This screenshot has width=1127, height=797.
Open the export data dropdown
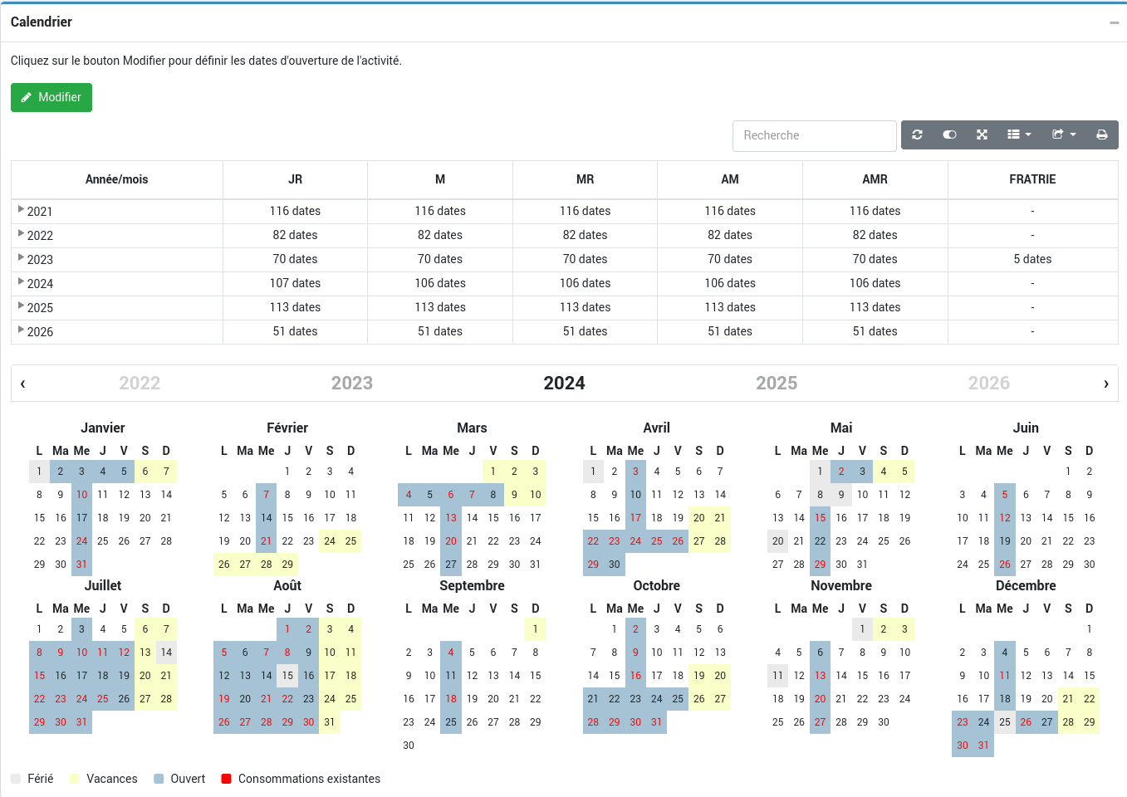point(1063,134)
